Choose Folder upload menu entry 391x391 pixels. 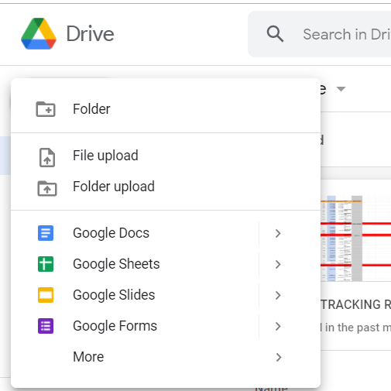coord(166,187)
